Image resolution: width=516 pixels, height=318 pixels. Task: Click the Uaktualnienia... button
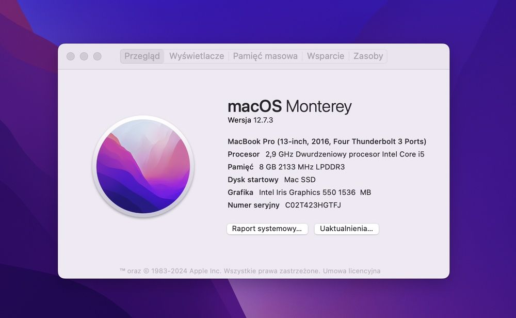coord(347,229)
